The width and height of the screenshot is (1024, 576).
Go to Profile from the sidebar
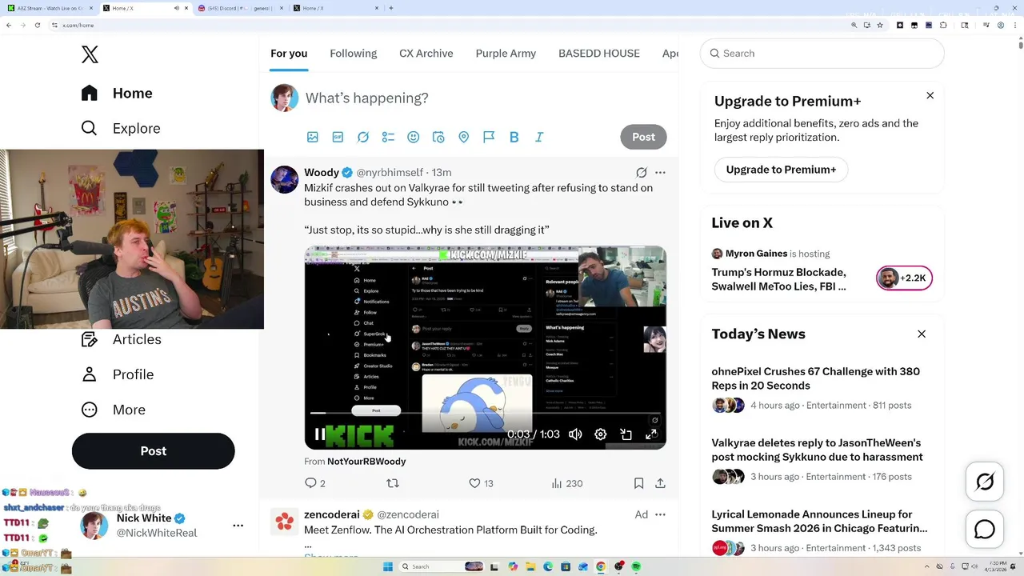coord(117,374)
